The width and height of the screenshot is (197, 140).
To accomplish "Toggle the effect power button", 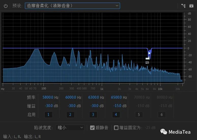I will click(6, 6).
